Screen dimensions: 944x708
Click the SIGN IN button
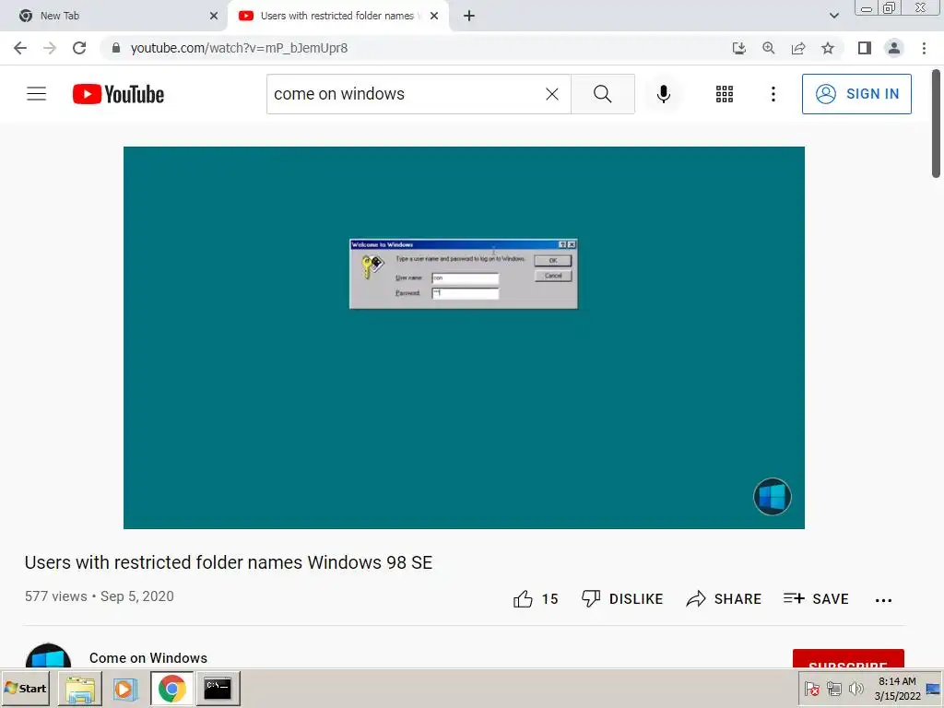coord(856,94)
